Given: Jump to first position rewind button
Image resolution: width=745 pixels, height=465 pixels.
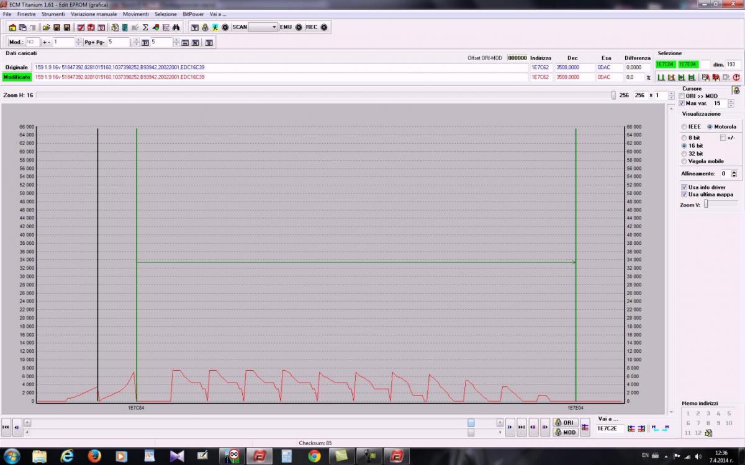Looking at the screenshot, I should (6, 427).
